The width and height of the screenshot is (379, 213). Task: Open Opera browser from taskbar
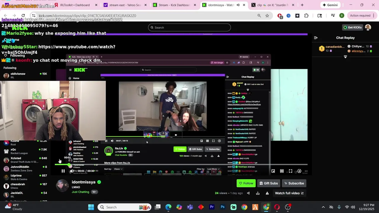[x=277, y=207]
